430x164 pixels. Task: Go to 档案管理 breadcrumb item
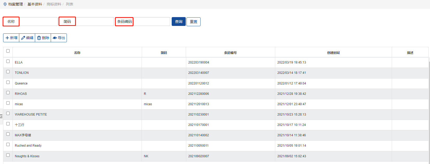(16, 4)
